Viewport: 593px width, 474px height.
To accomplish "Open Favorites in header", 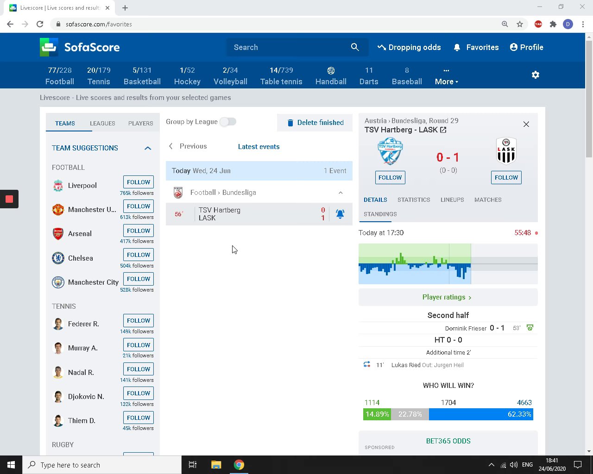I will pyautogui.click(x=476, y=47).
